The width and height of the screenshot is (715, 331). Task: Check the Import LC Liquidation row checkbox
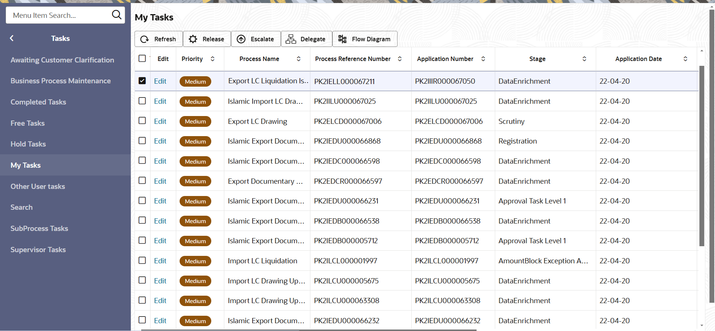click(x=142, y=260)
